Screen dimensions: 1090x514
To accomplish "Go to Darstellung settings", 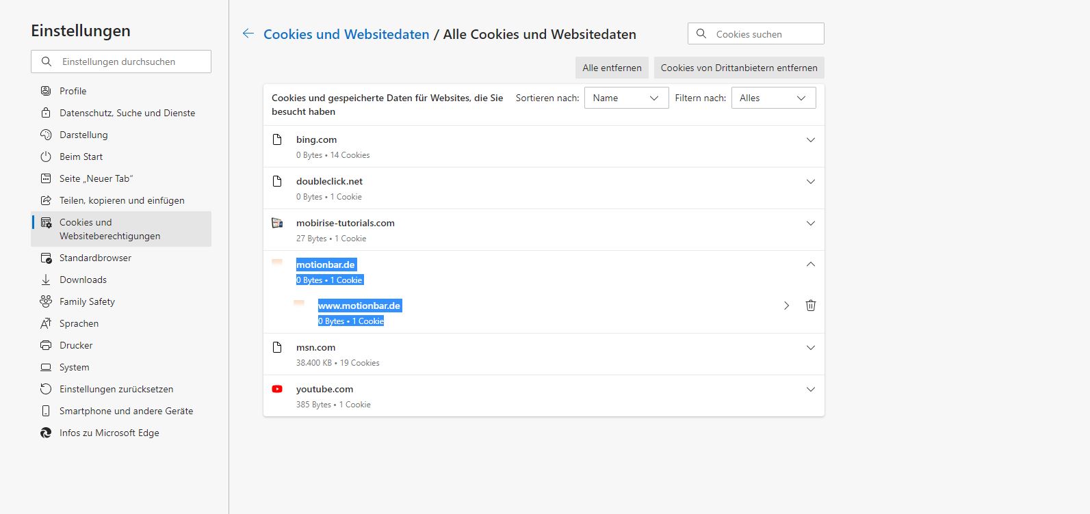I will 121,135.
